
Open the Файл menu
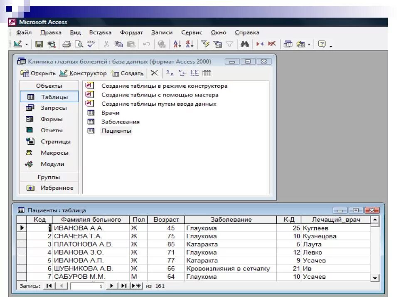[x=24, y=32]
